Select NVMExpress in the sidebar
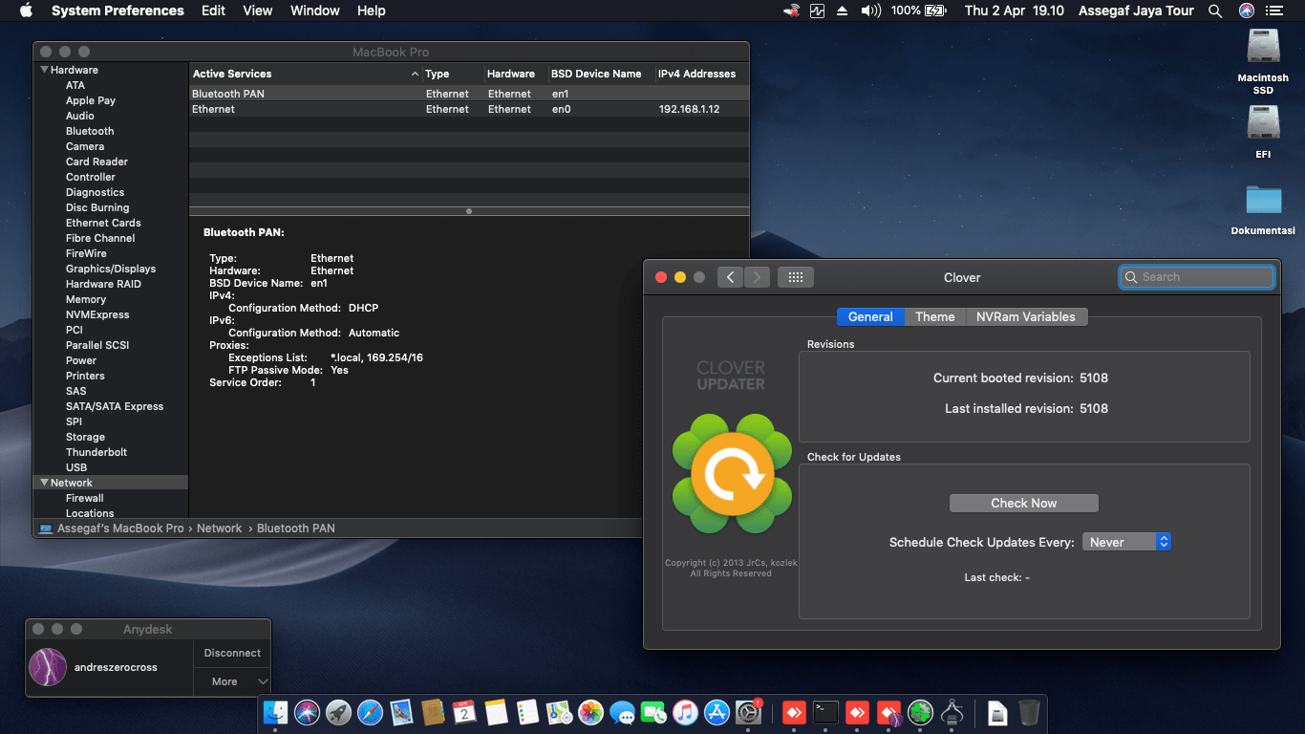This screenshot has width=1305, height=734. 97,314
